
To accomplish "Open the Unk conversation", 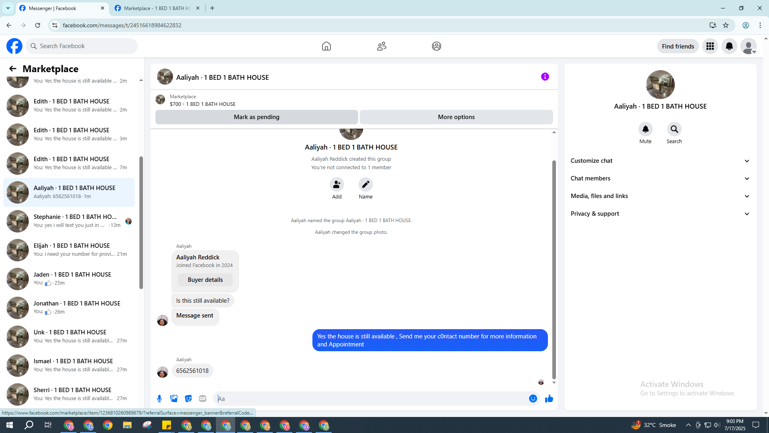I will [69, 336].
